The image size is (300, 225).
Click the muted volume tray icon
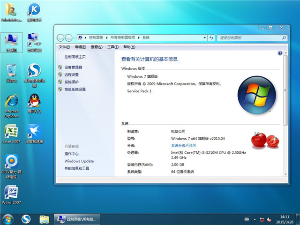269,219
